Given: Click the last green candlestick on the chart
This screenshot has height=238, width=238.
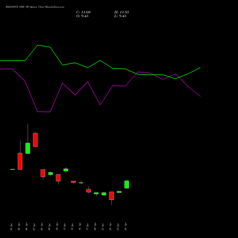Looking at the screenshot, I should click(x=127, y=184).
